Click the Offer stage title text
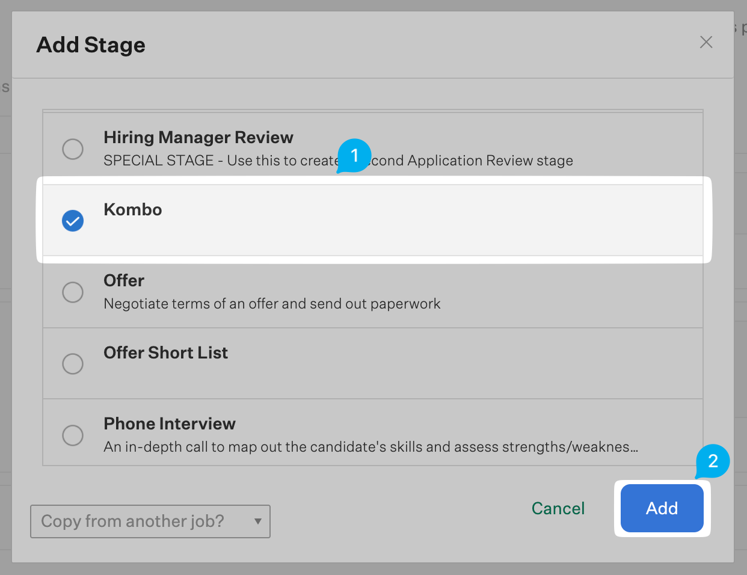Image resolution: width=747 pixels, height=575 pixels. [124, 281]
